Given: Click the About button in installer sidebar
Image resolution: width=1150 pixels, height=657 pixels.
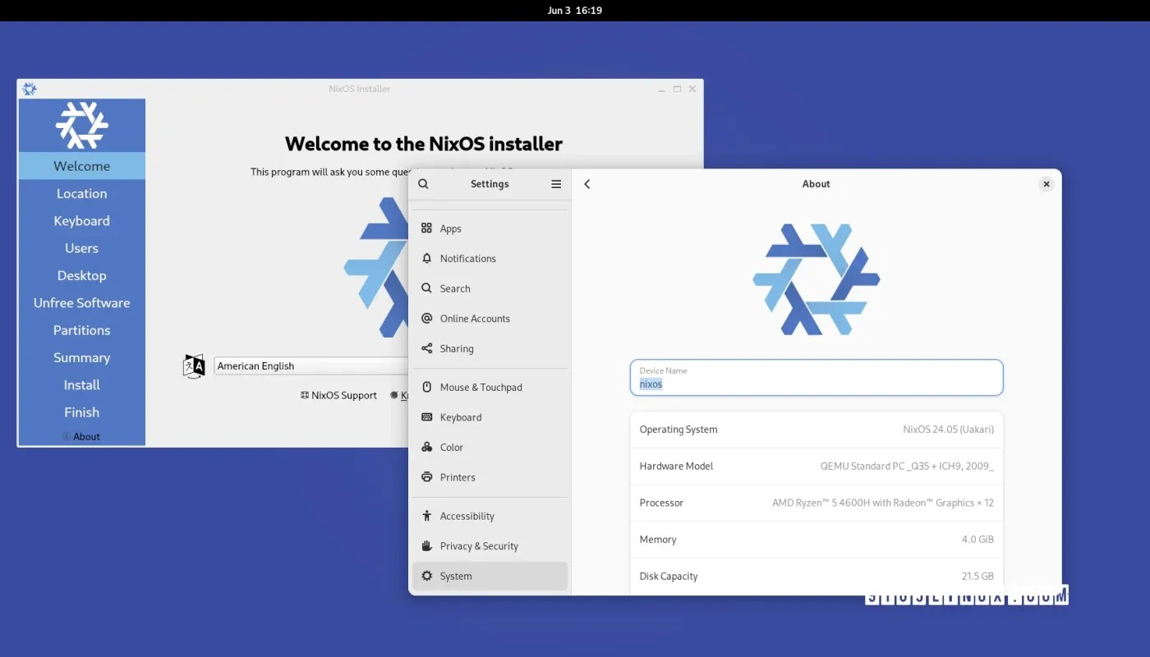Looking at the screenshot, I should point(81,437).
